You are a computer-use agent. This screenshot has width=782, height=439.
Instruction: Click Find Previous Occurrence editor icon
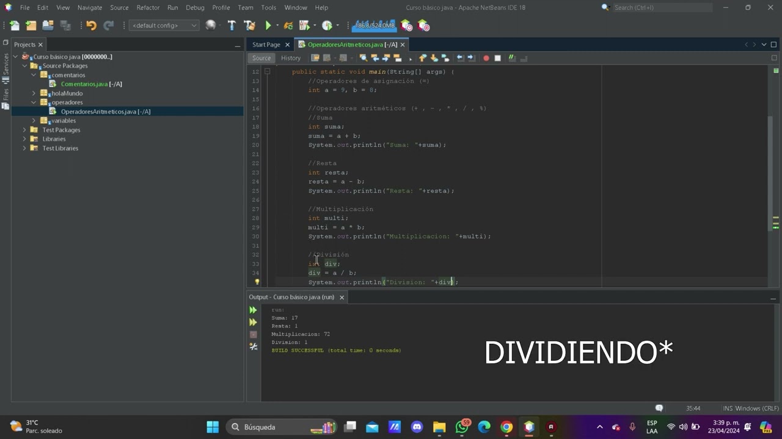(375, 58)
